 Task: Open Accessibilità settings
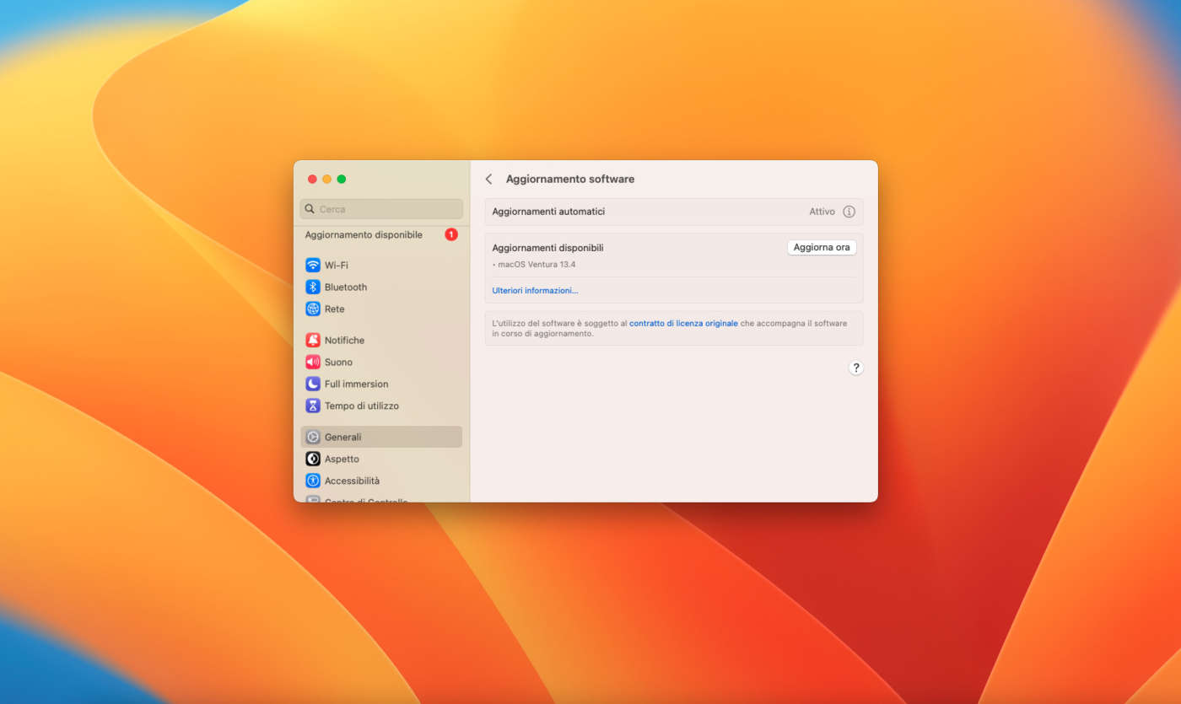coord(352,481)
